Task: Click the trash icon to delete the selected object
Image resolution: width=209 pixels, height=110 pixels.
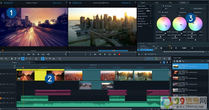Action: point(12,59)
